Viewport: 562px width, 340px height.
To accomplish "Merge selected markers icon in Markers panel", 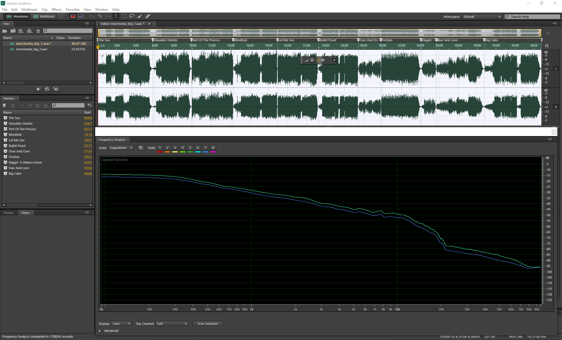I will pyautogui.click(x=21, y=105).
